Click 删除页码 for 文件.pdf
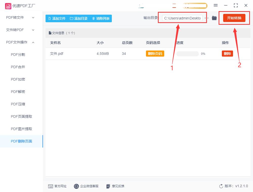Screen dimensions: 253x192 click(155, 54)
